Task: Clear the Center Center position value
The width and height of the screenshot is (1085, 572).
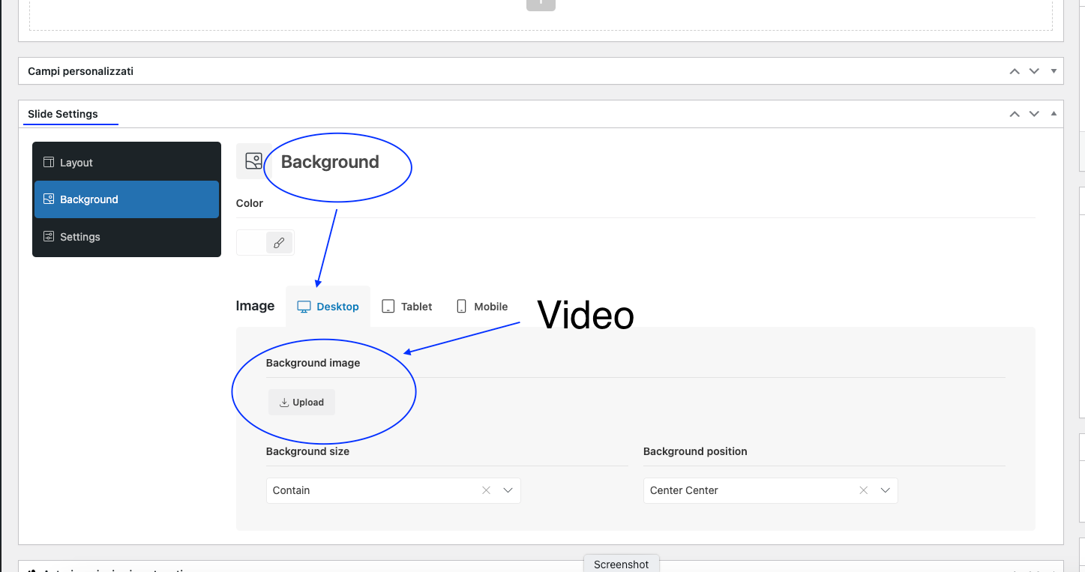Action: coord(864,490)
